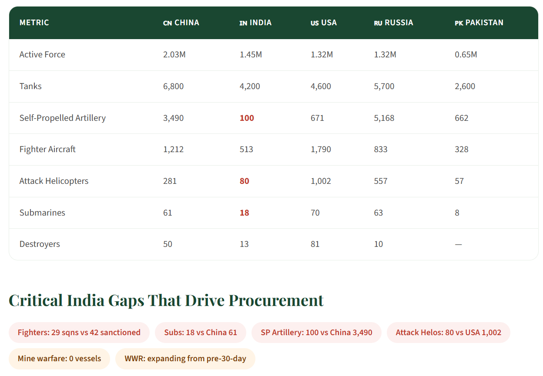Click the RU flag code beside Russia
Screen dimensions: 543x376
coord(378,23)
